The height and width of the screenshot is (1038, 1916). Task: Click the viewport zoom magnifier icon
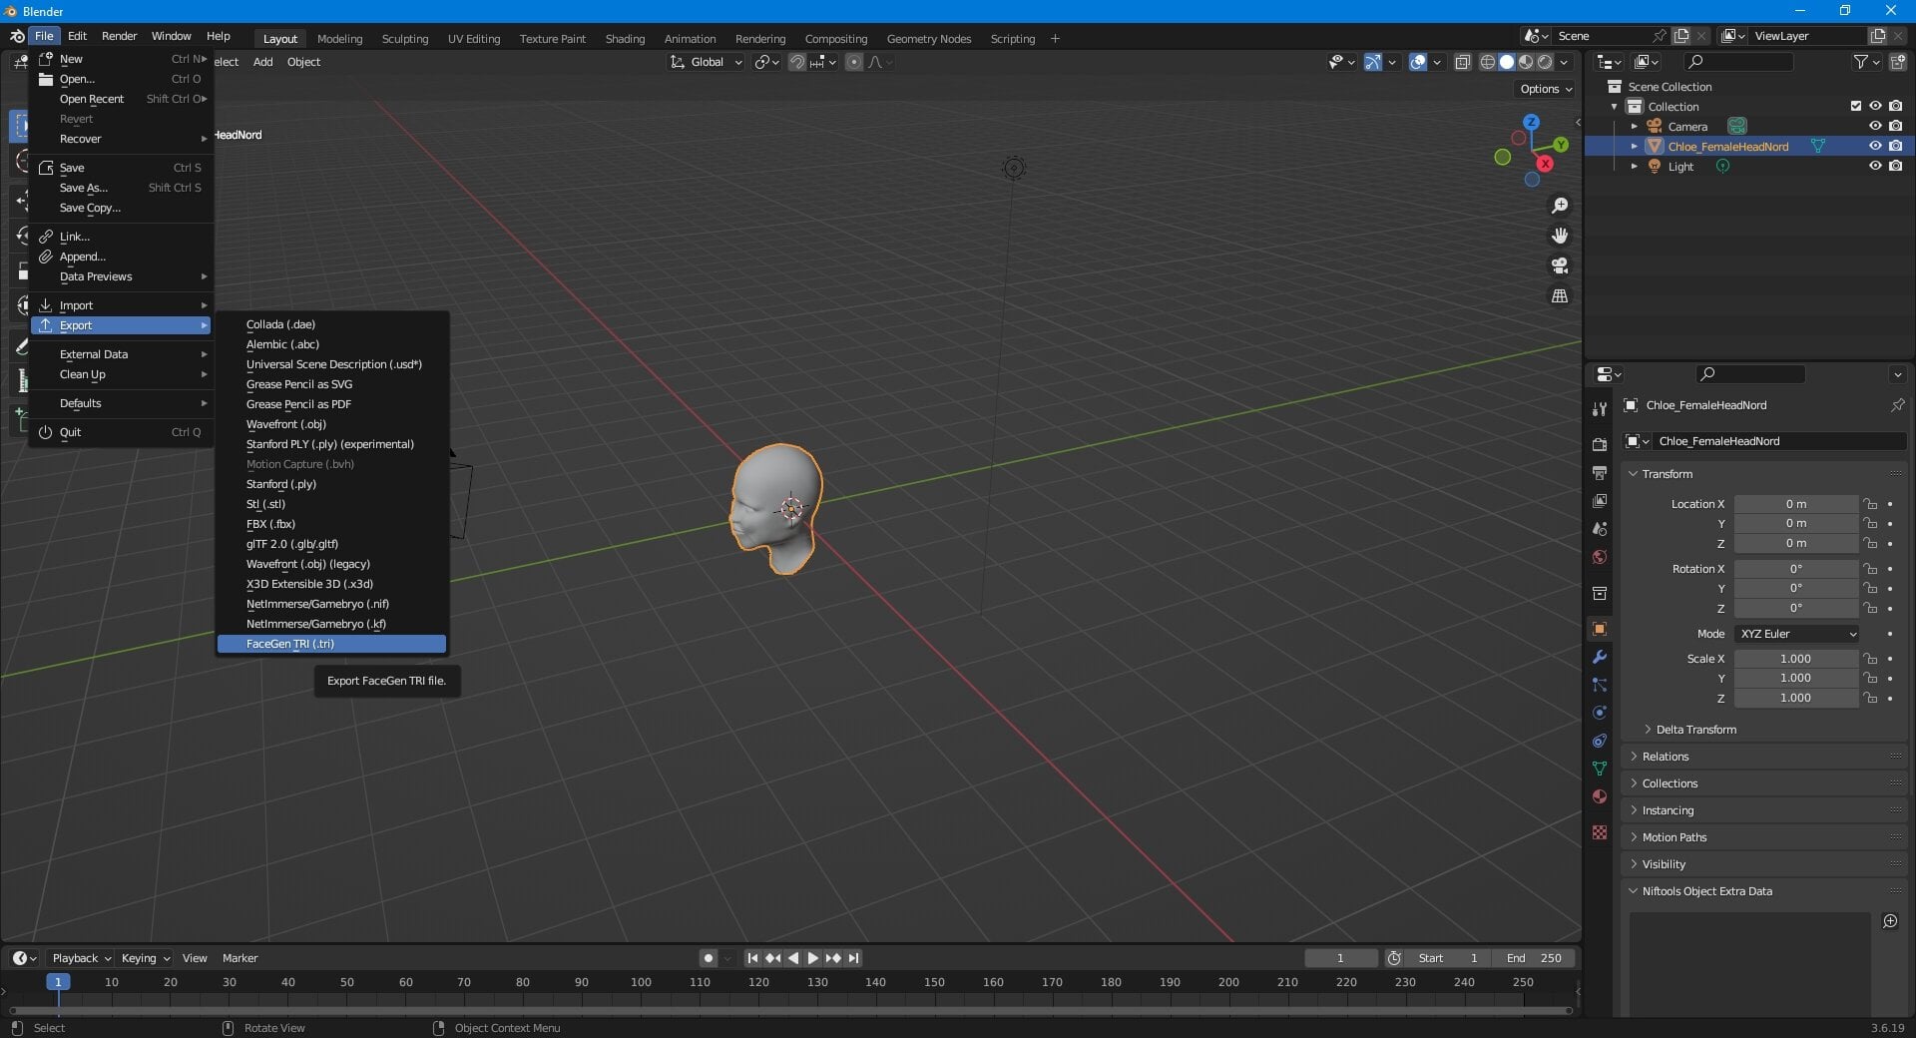coord(1559,206)
